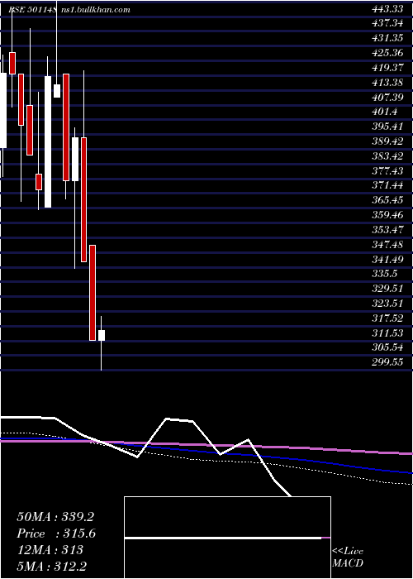Click the 407.39 price label

387,98
